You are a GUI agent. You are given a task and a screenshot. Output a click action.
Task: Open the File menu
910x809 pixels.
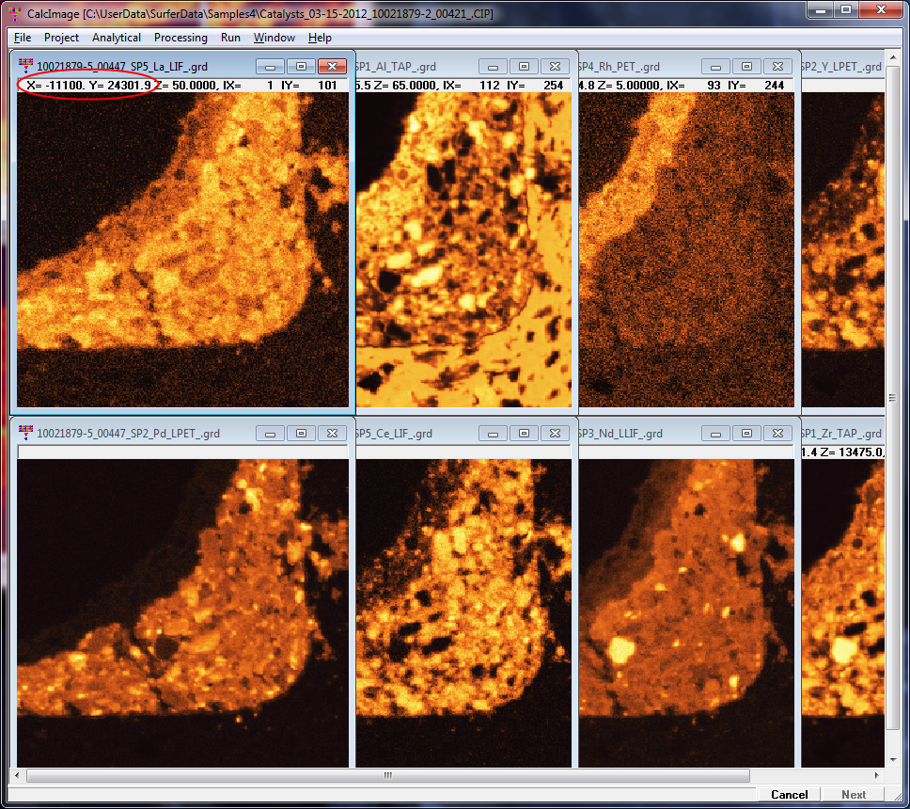[23, 38]
